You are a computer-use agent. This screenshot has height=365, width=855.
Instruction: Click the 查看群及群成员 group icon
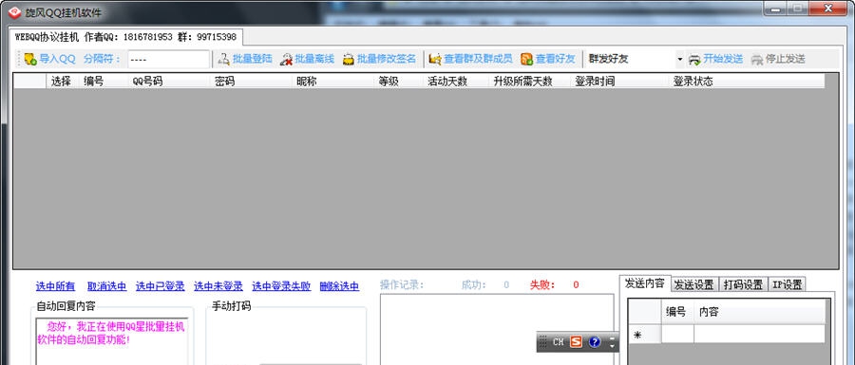click(435, 60)
